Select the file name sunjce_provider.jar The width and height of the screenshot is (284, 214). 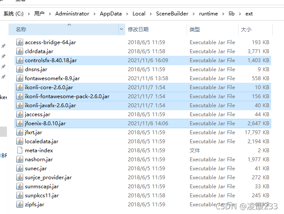click(48, 178)
